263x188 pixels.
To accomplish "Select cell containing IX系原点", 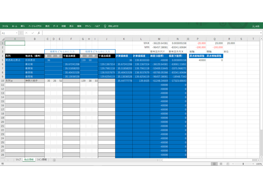I will click(35, 60).
